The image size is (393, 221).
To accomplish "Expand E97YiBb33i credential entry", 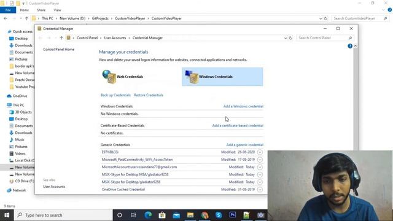I will 260,152.
